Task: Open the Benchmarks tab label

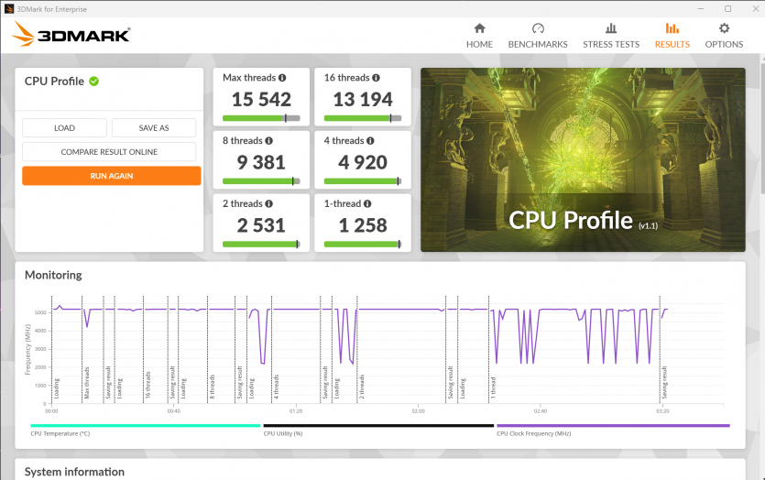Action: pyautogui.click(x=538, y=44)
